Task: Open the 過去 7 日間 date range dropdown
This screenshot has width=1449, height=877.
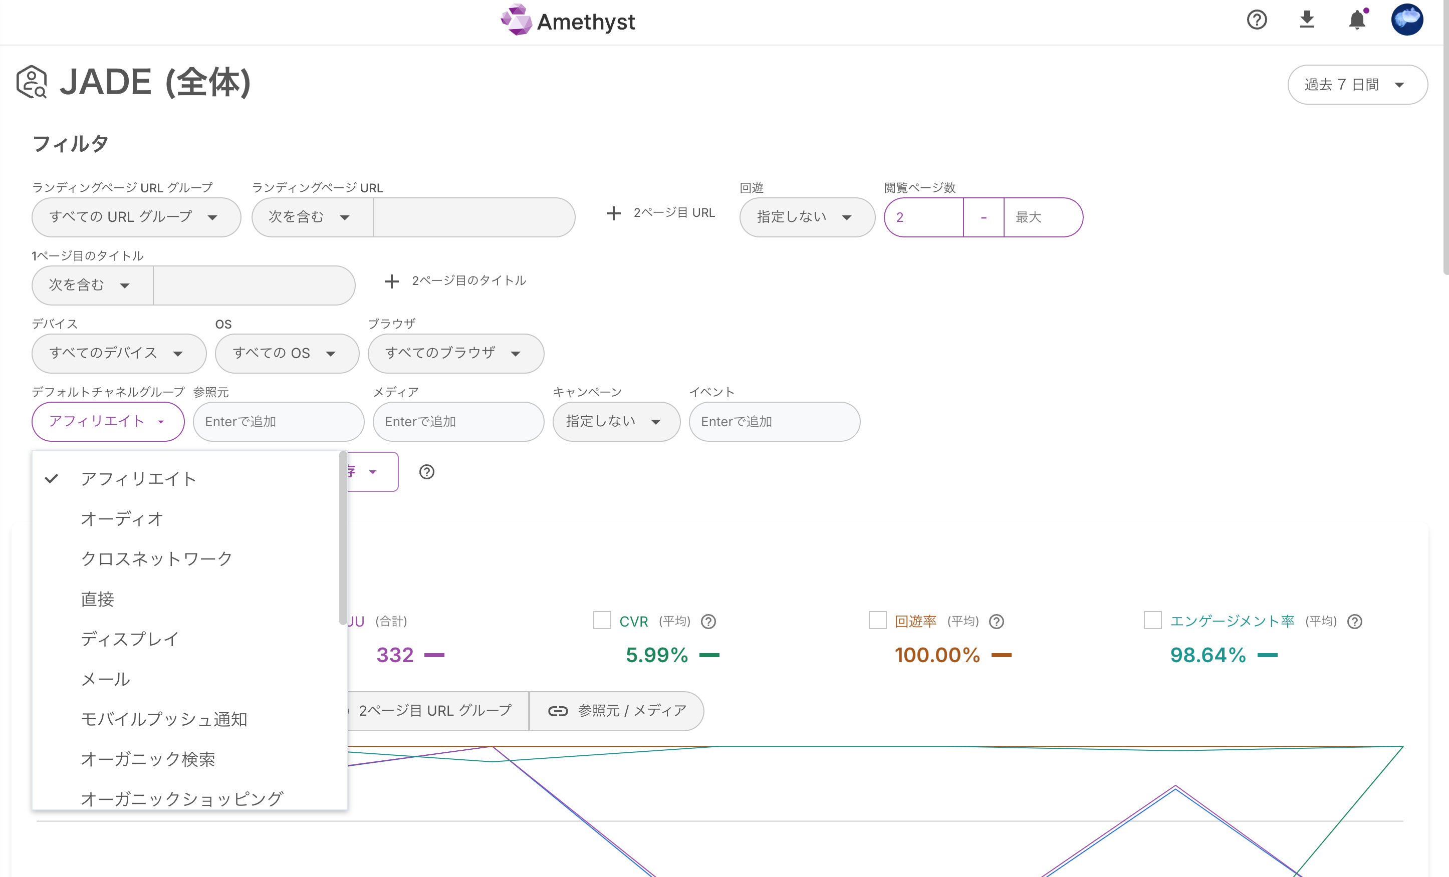Action: pos(1357,85)
